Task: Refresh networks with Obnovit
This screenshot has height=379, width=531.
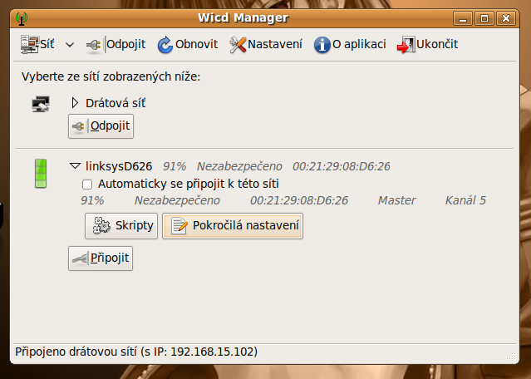Action: (188, 44)
